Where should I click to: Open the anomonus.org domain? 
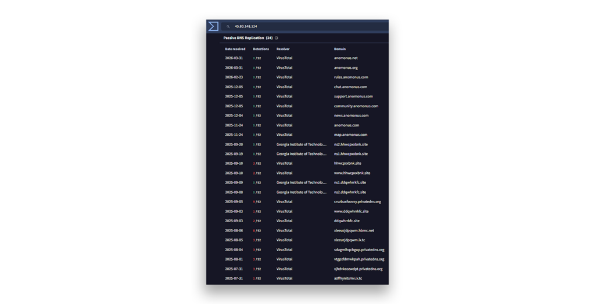(346, 68)
